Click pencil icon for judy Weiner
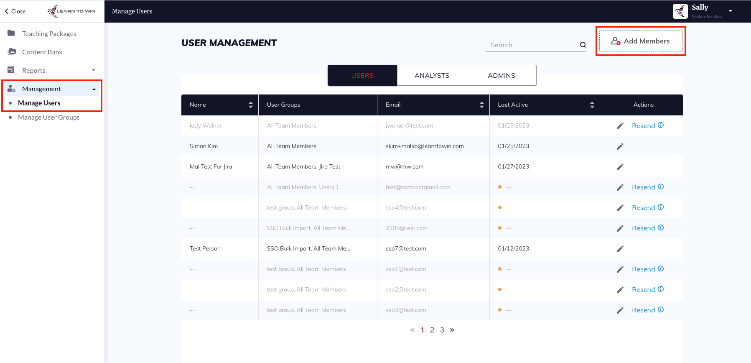 [x=620, y=126]
